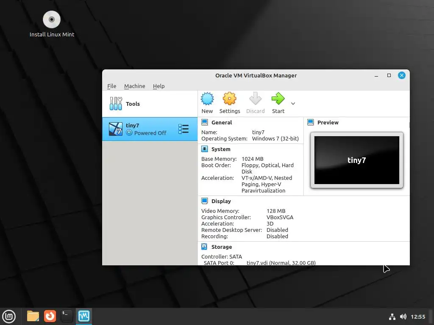Open the Help menu
Viewport: 434px width, 325px height.
[159, 86]
